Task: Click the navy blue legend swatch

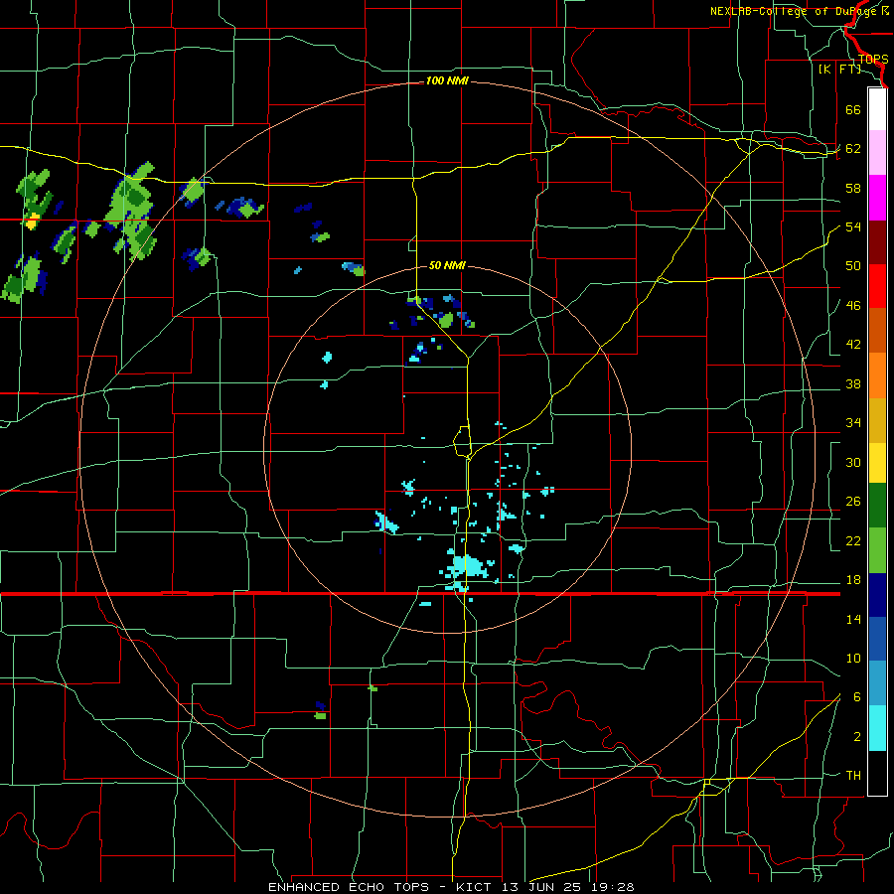Action: [877, 595]
